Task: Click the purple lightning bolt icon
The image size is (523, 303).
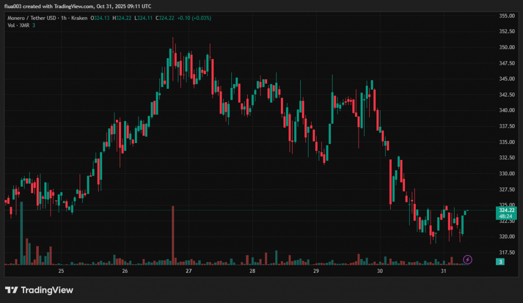Action: pos(467,260)
